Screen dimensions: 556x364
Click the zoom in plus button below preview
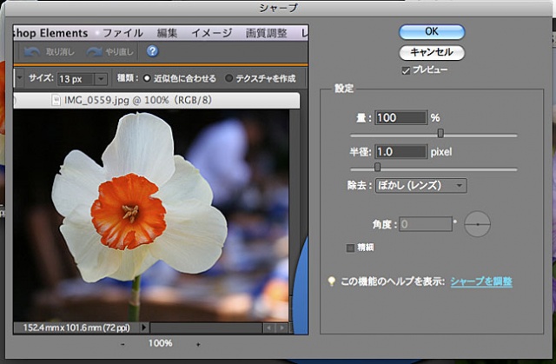pos(198,344)
